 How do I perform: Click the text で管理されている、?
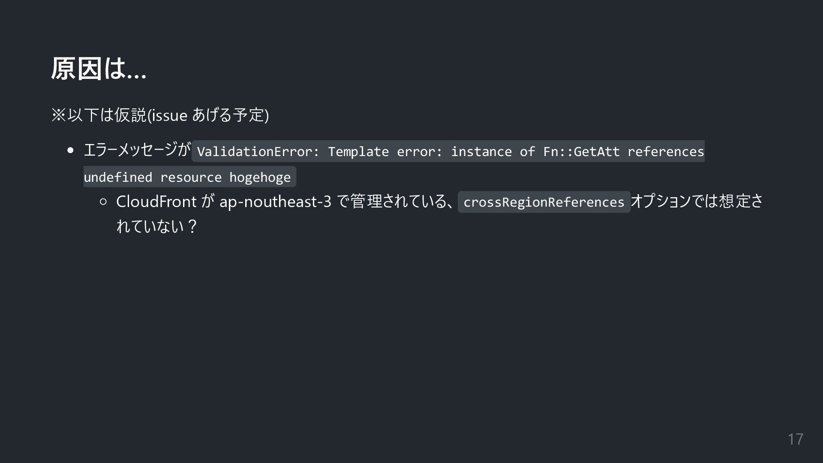point(396,201)
